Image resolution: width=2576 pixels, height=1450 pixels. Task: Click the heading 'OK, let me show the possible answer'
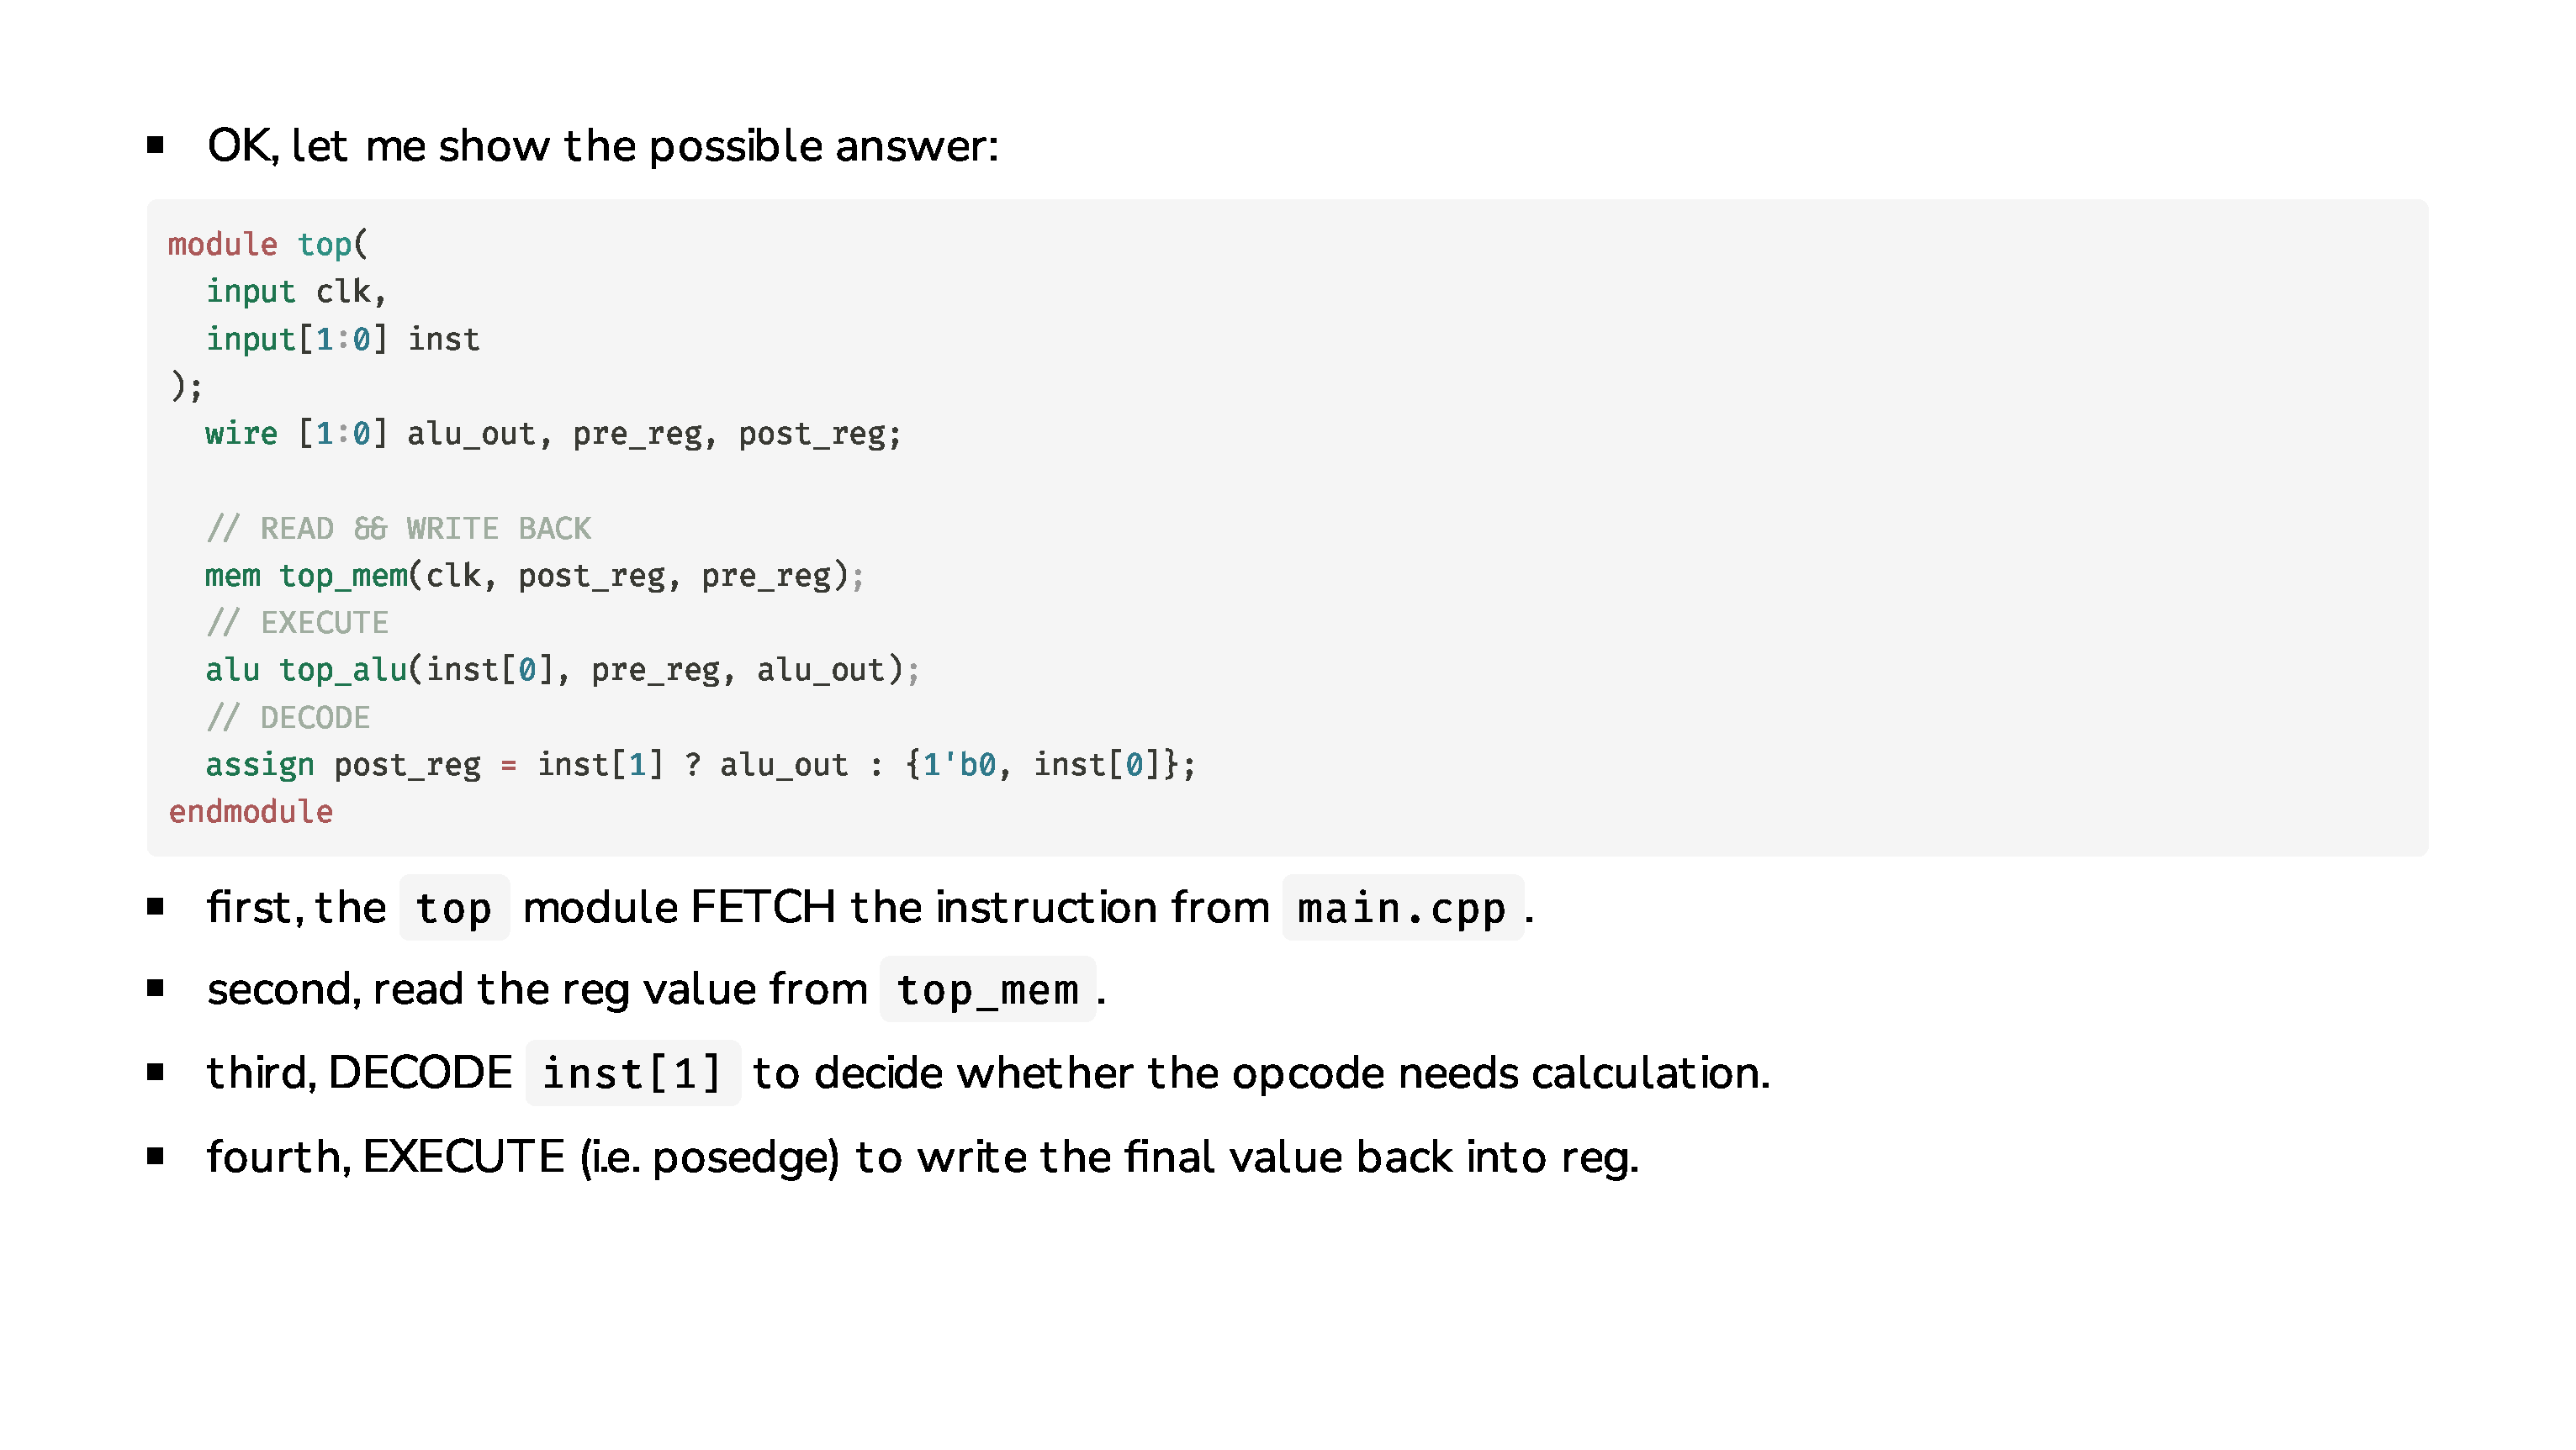603,146
